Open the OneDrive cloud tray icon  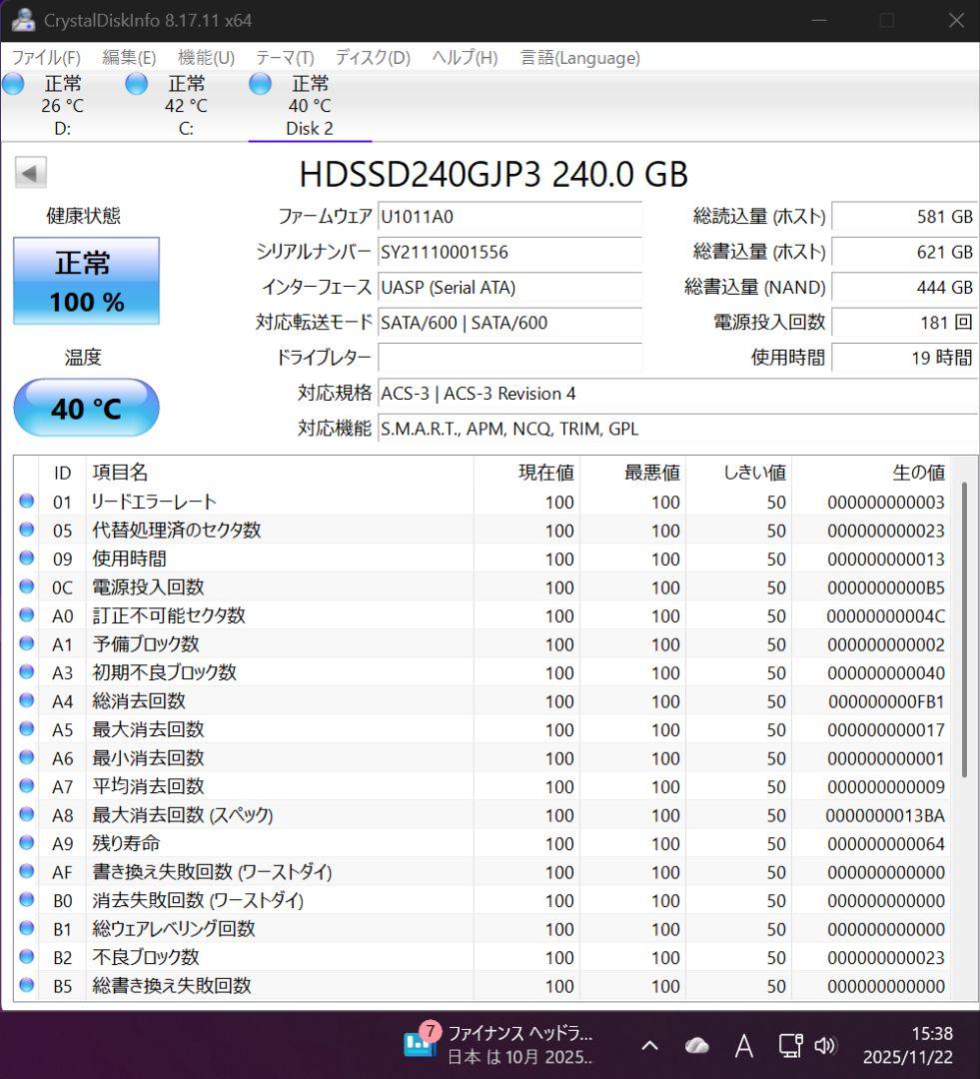696,1045
